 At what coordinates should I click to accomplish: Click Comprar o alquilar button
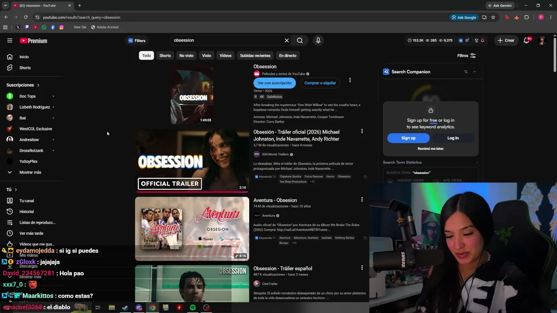tap(320, 83)
